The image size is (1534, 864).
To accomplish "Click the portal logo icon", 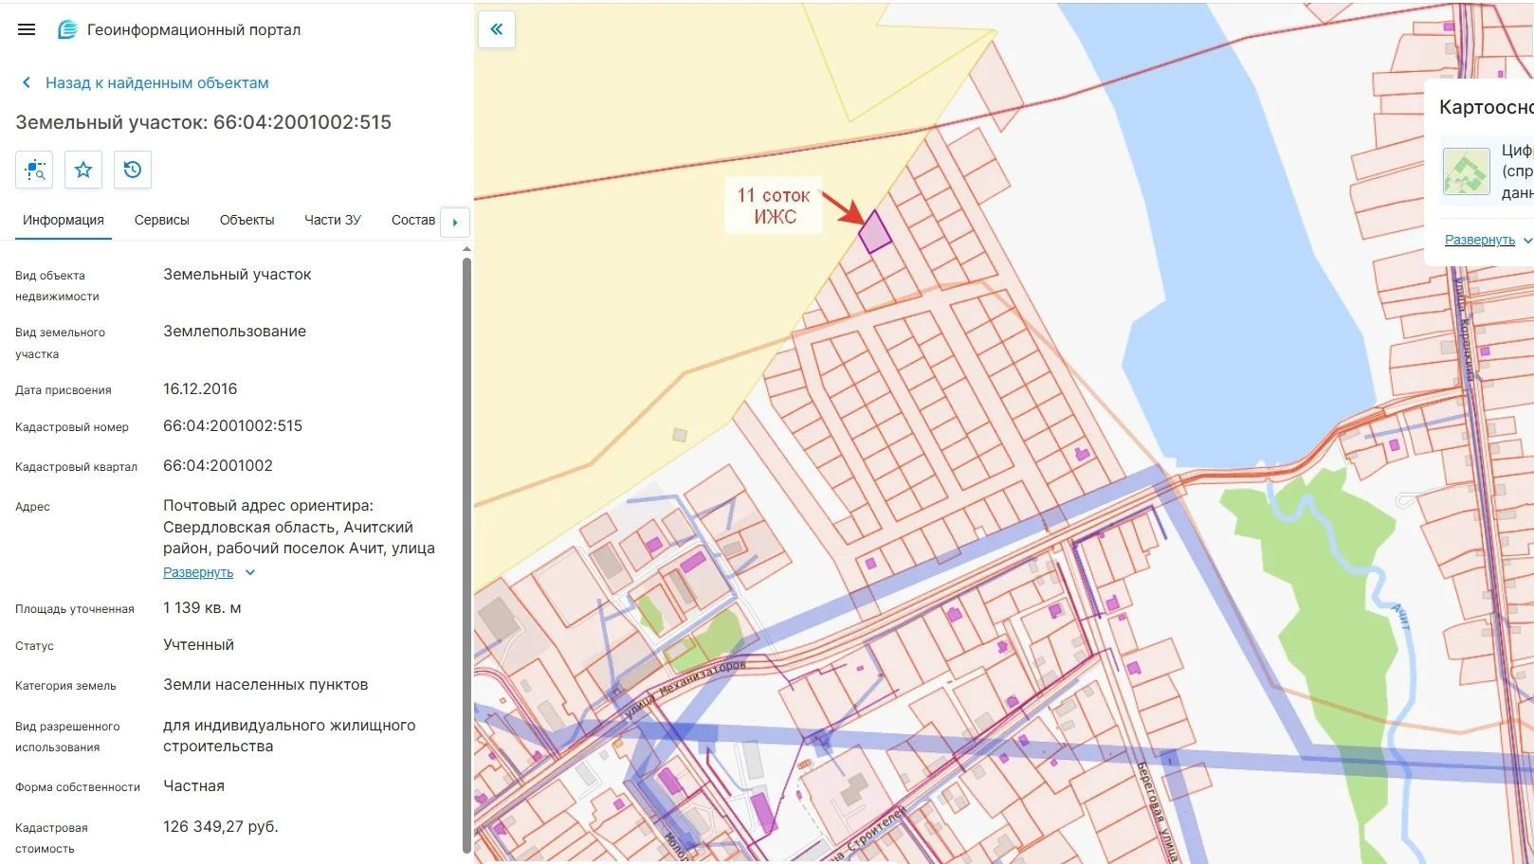I will tap(66, 29).
